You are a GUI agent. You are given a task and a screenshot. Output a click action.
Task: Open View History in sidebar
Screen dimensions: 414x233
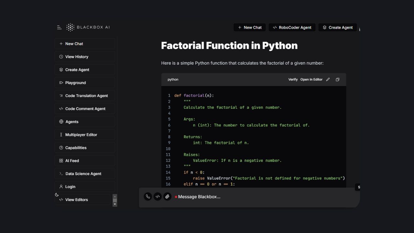tap(85, 57)
